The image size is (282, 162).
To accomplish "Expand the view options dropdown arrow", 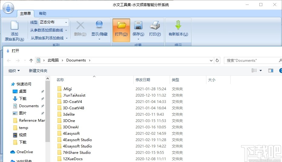I will pyautogui.click(x=261, y=71).
